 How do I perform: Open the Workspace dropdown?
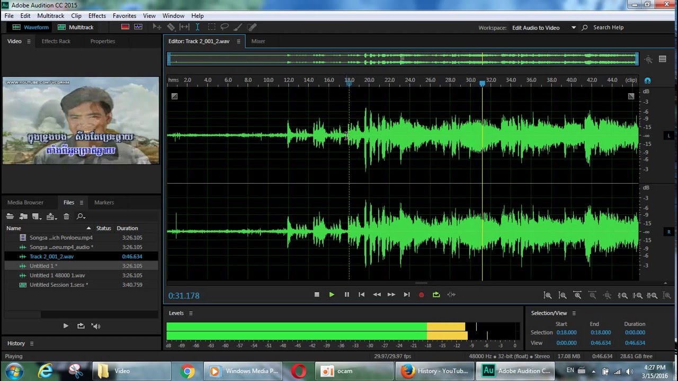coord(544,28)
